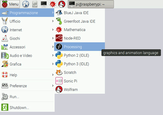163x115 pixels.
Task: Select Processing in the Programmazione submenu
Action: (x=73, y=47)
